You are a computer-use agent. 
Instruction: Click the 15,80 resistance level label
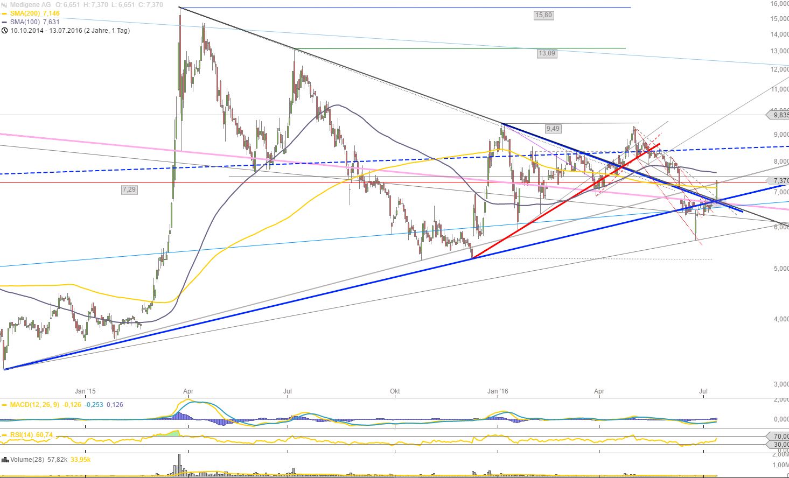click(543, 15)
